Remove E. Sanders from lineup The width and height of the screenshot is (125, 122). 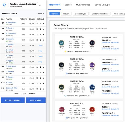coord(44,40)
